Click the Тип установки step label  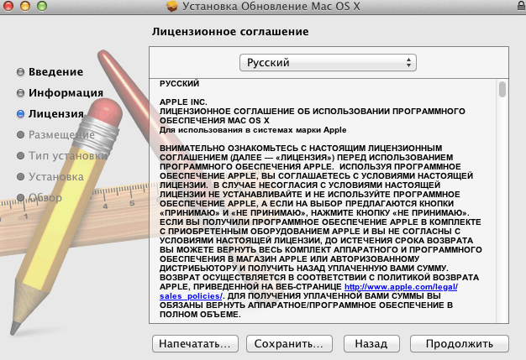point(68,156)
